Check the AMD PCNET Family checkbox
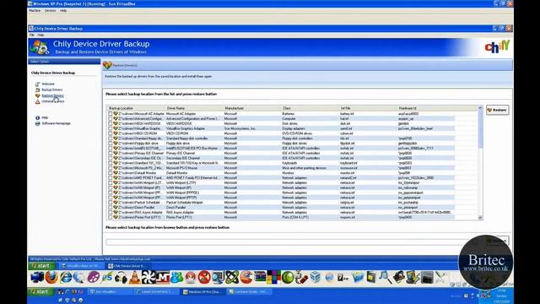The height and width of the screenshot is (304, 540). pyautogui.click(x=111, y=178)
